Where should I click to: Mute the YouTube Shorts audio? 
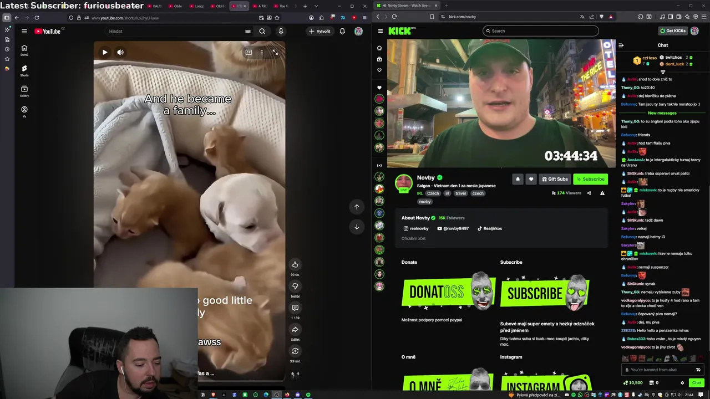coord(120,52)
